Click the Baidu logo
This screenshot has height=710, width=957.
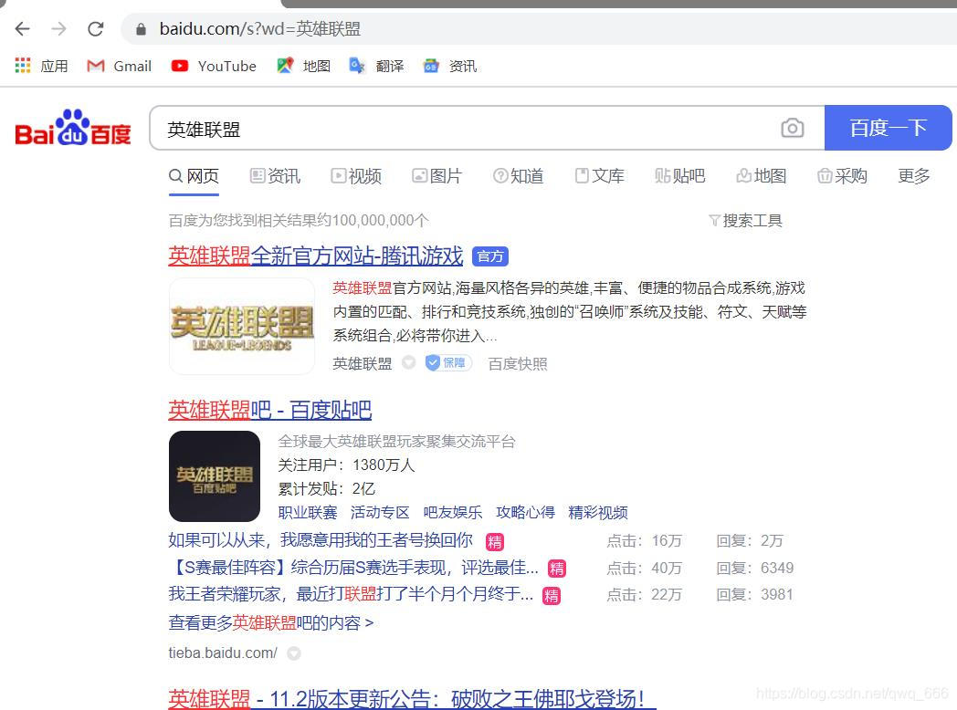(x=73, y=128)
